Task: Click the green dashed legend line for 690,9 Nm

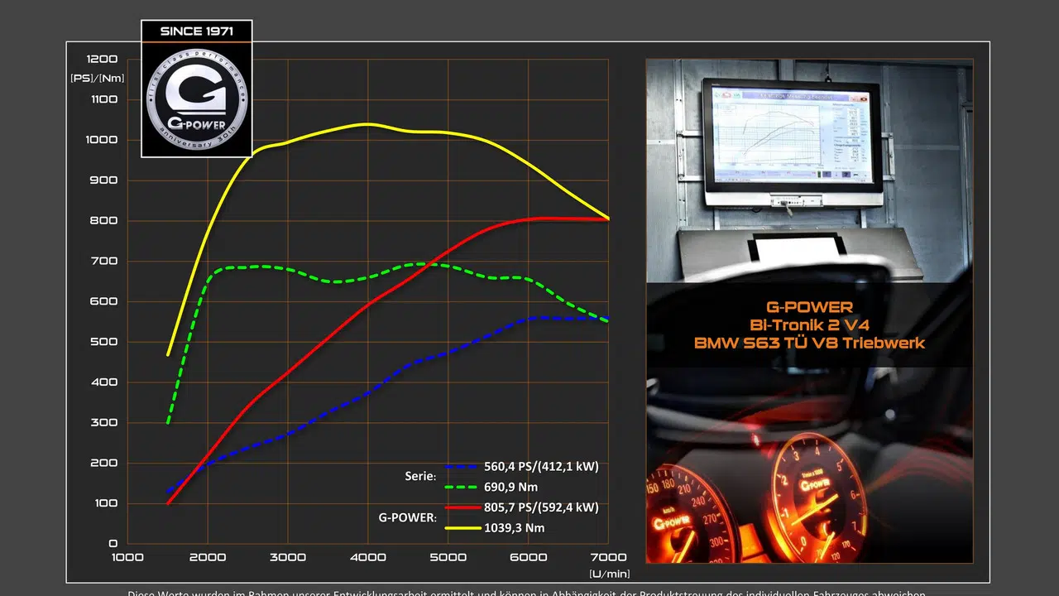Action: pyautogui.click(x=460, y=488)
